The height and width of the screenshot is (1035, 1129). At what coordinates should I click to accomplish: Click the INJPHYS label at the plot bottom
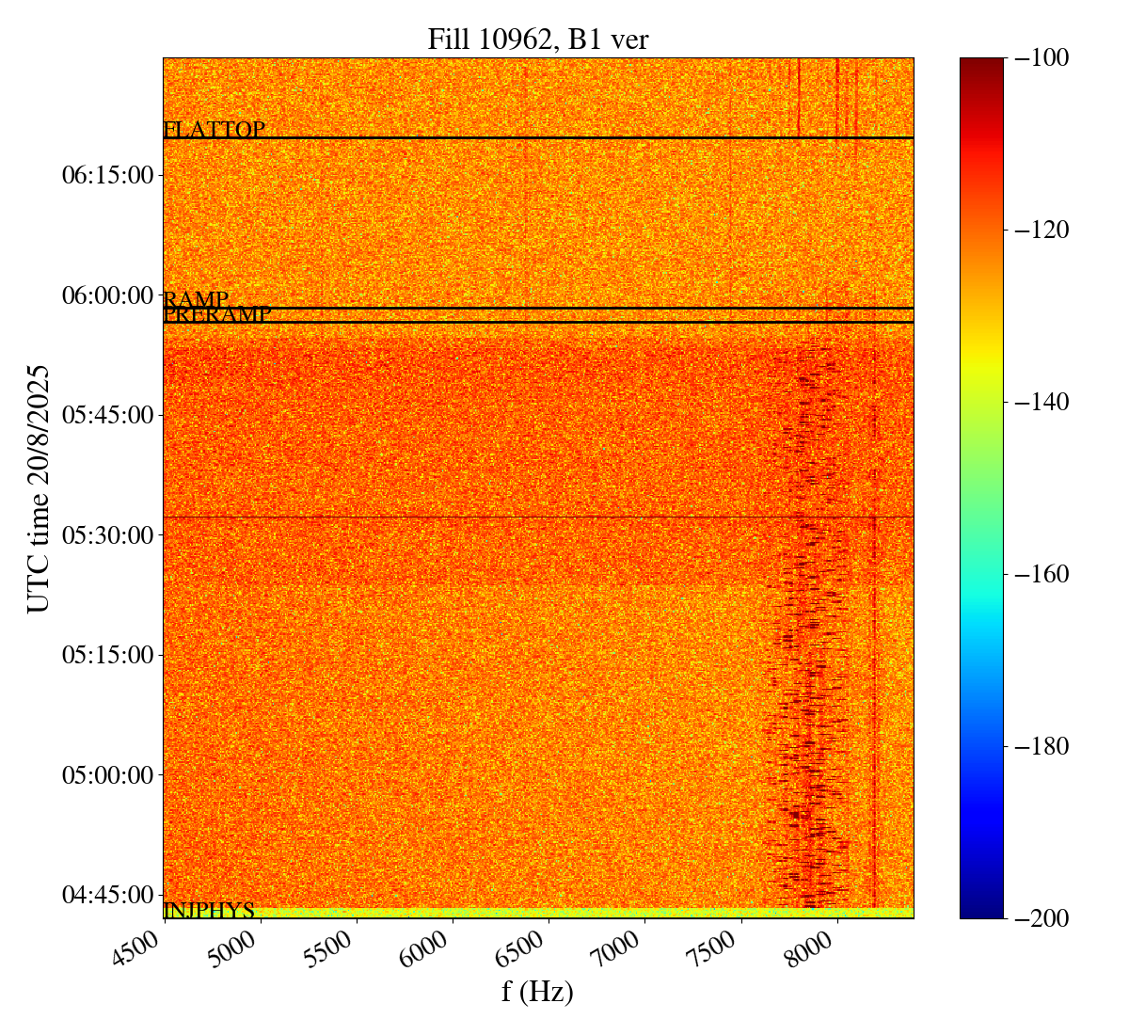point(209,910)
